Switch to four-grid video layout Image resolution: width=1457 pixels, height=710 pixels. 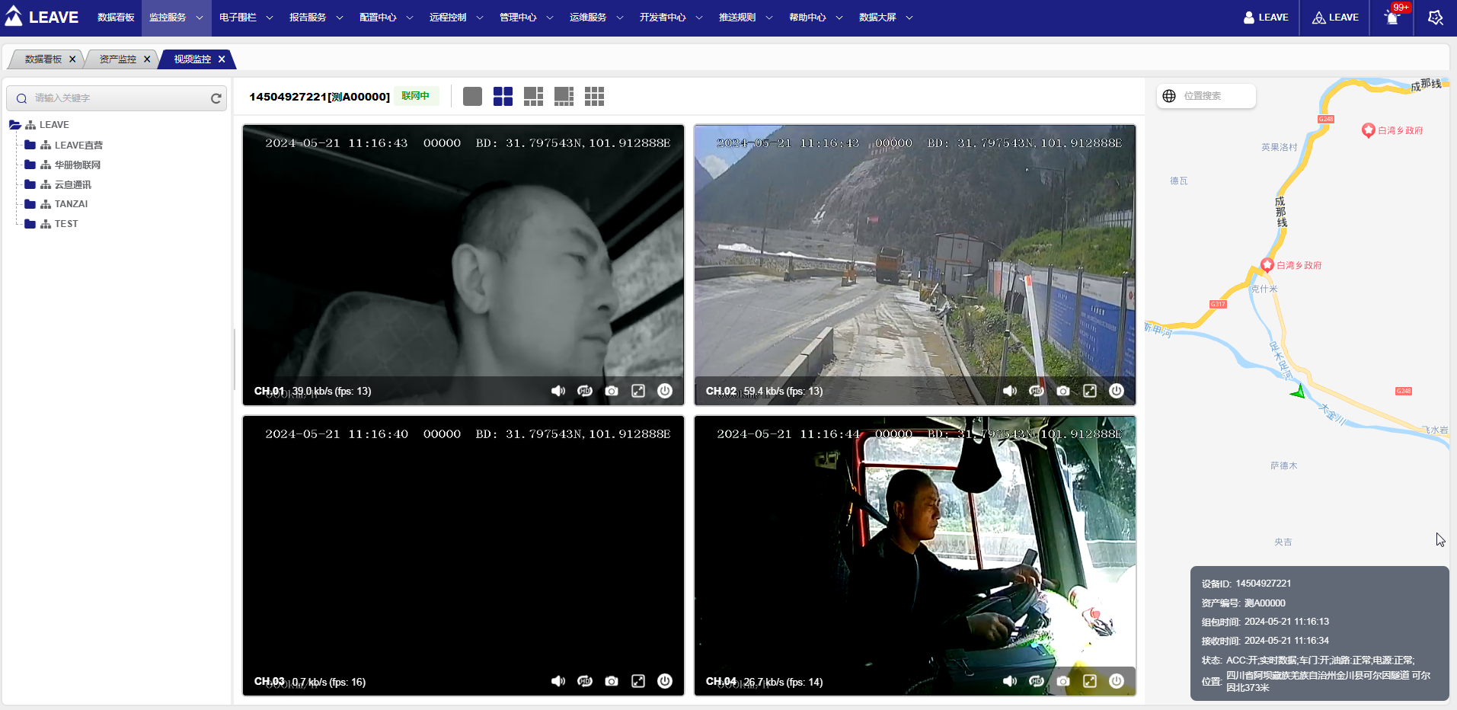tap(503, 97)
